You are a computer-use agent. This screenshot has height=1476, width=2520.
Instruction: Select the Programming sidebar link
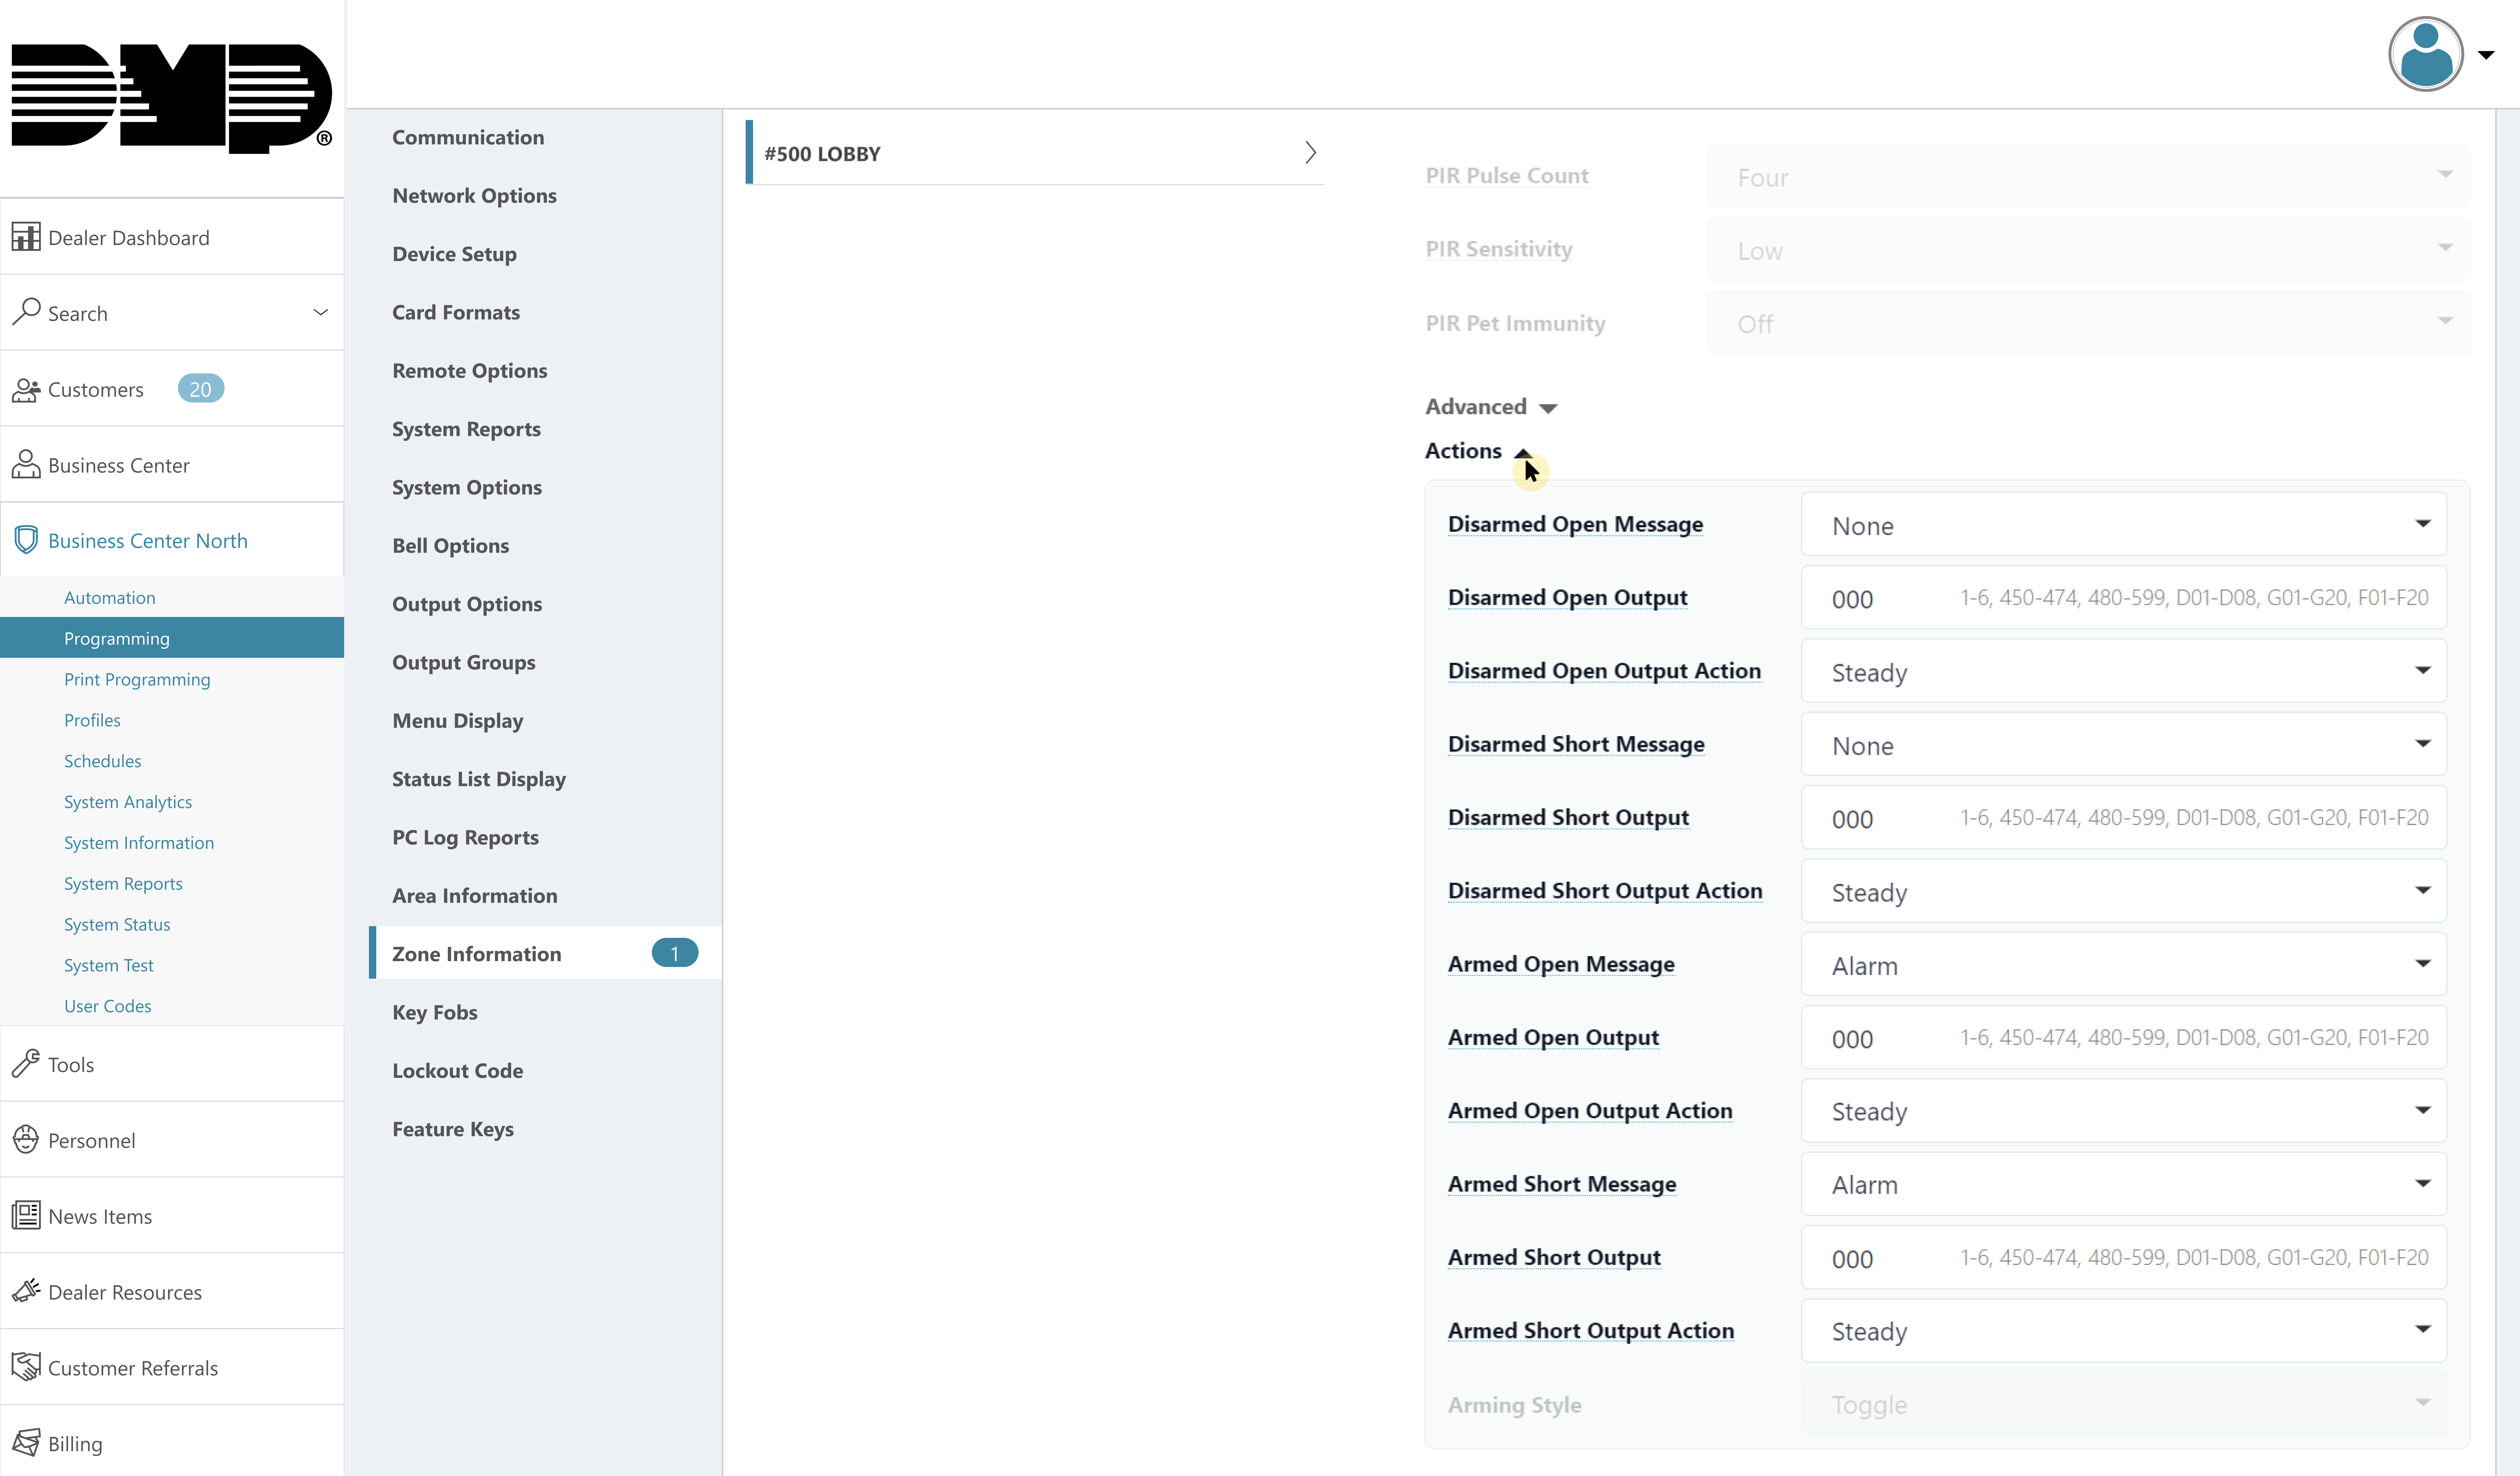(172, 638)
